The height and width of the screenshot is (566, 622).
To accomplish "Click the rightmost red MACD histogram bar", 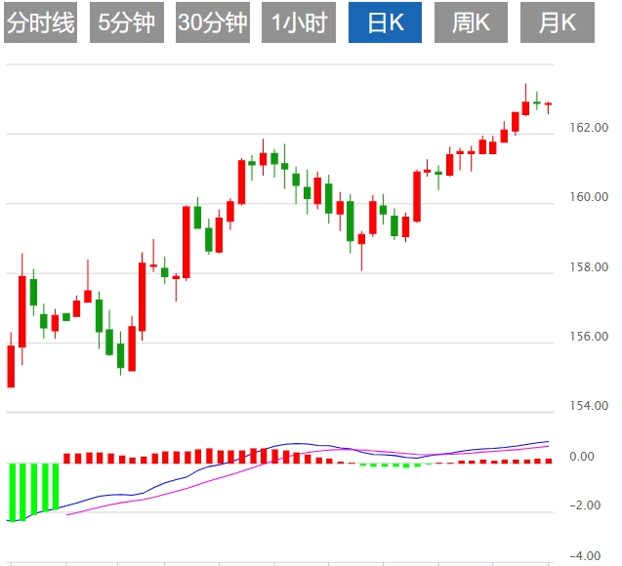I will coord(549,461).
